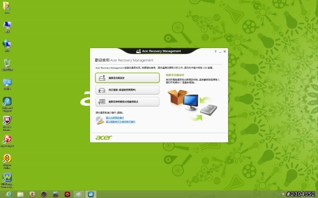Click the restore to factory settings button
Viewport: 318px width, 198px height.
[127, 78]
